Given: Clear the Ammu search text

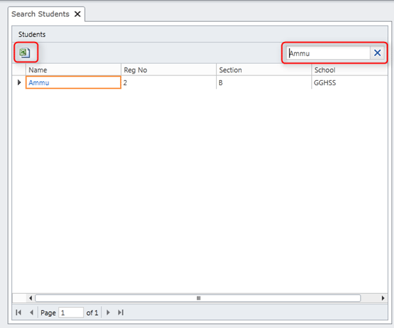Looking at the screenshot, I should coord(377,53).
